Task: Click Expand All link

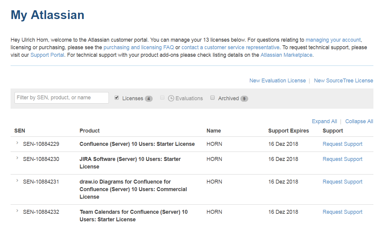Action: (x=324, y=121)
